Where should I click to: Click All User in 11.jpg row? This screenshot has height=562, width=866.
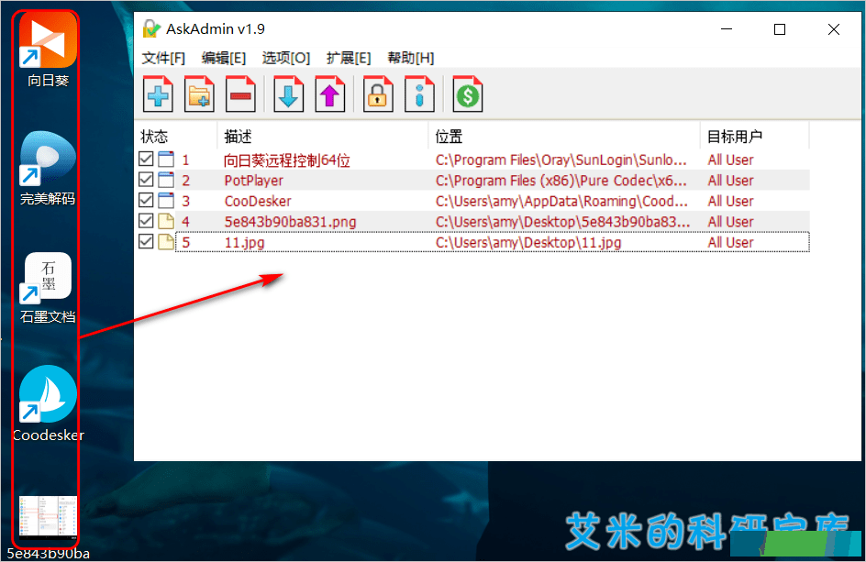click(x=730, y=242)
